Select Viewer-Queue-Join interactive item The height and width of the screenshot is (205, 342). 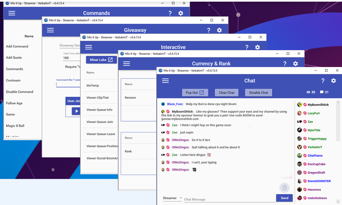[x=100, y=122]
